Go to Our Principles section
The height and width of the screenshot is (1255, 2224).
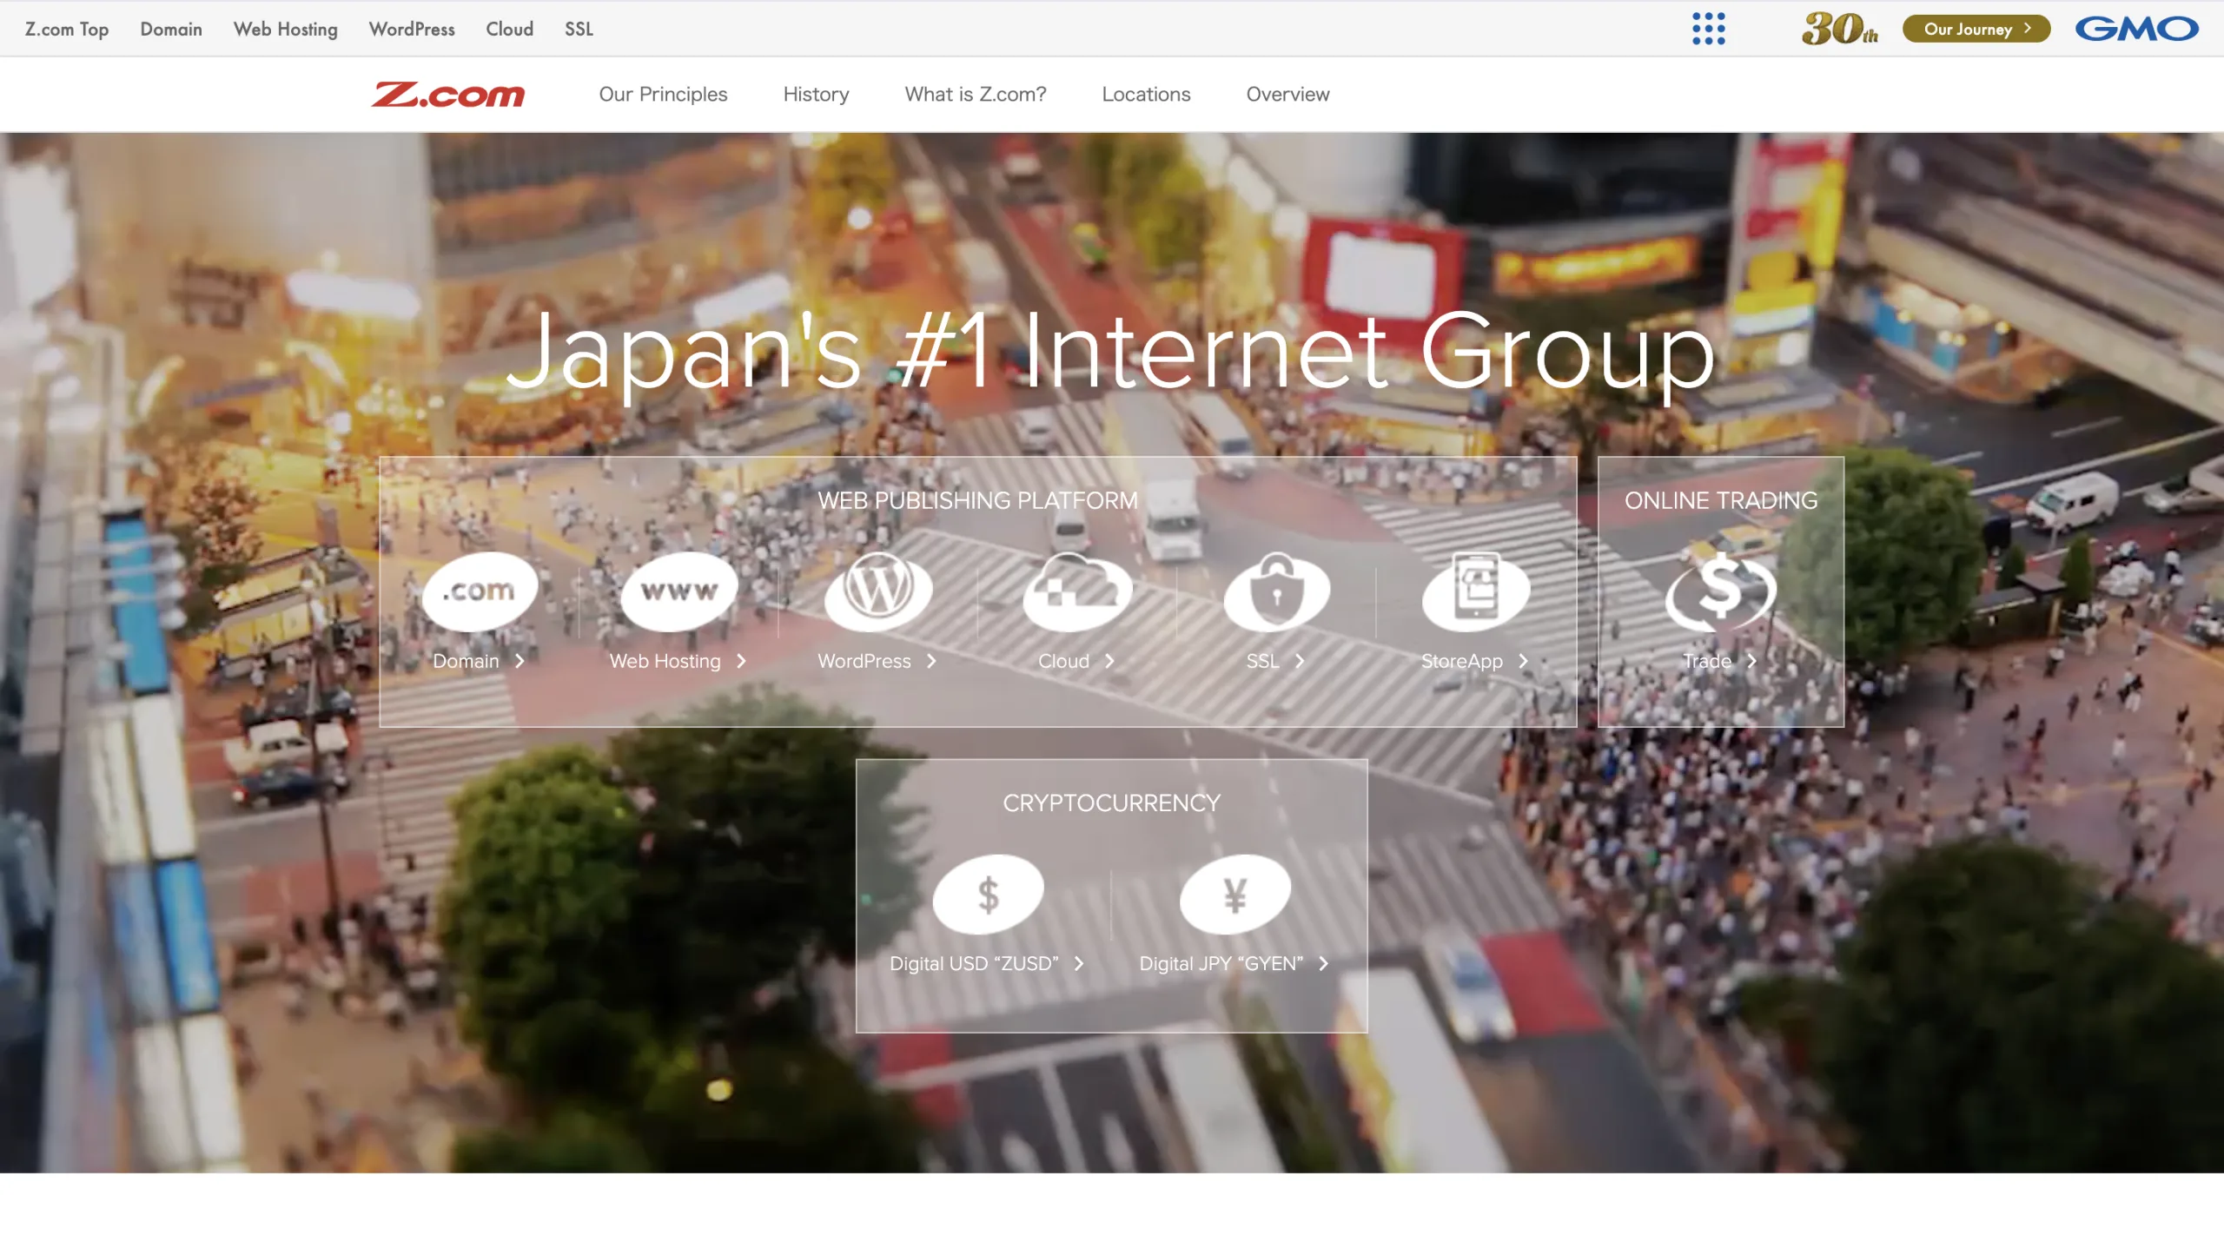[x=663, y=94]
